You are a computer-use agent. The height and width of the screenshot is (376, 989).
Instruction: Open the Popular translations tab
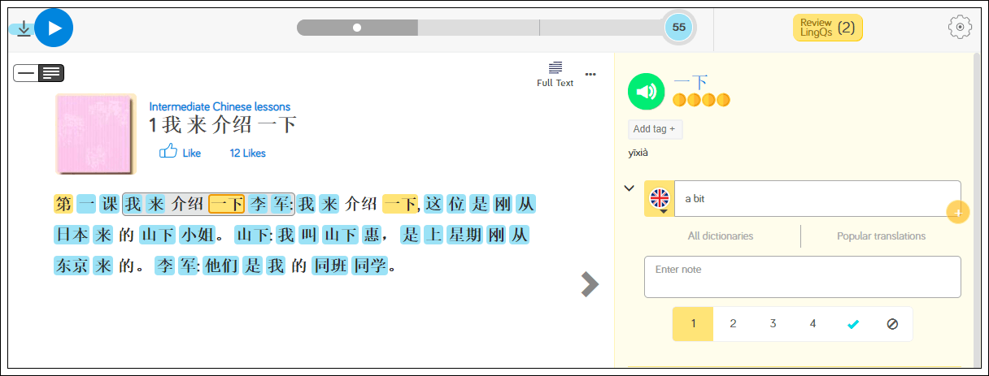coord(881,236)
